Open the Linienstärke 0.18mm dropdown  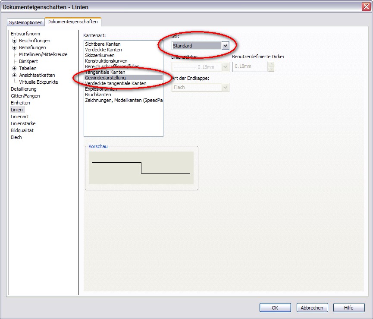(x=200, y=67)
